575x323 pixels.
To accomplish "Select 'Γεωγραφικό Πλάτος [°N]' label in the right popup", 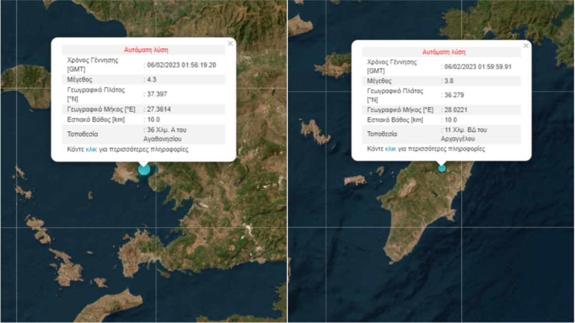I will (395, 96).
